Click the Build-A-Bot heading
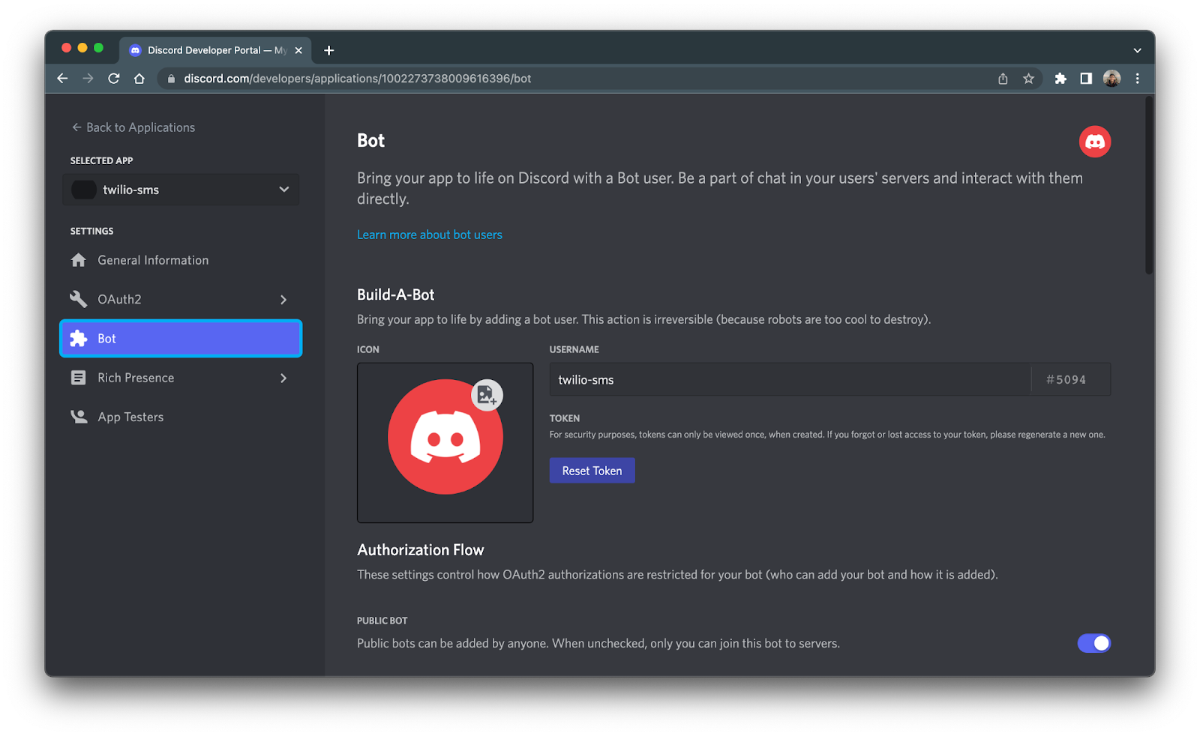Image resolution: width=1200 pixels, height=736 pixels. (x=396, y=295)
